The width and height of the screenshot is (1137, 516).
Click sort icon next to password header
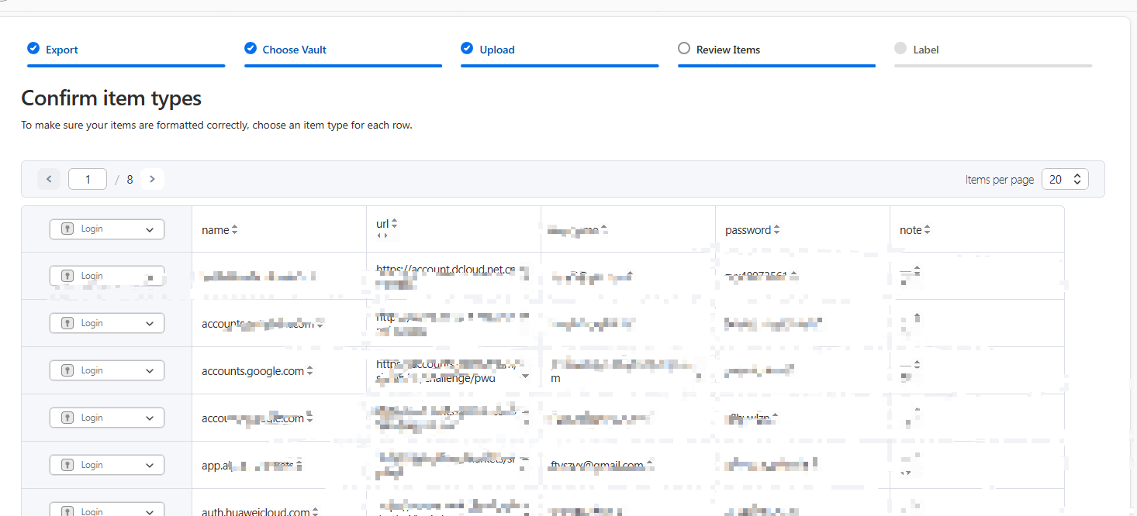click(777, 230)
